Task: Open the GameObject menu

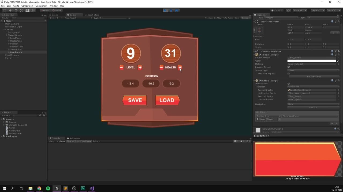Action: [27, 6]
